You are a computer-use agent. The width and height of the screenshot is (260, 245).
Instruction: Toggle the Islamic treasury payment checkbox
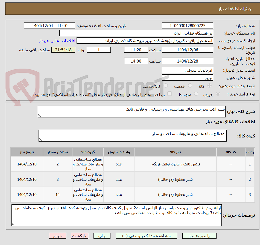(x=170, y=94)
